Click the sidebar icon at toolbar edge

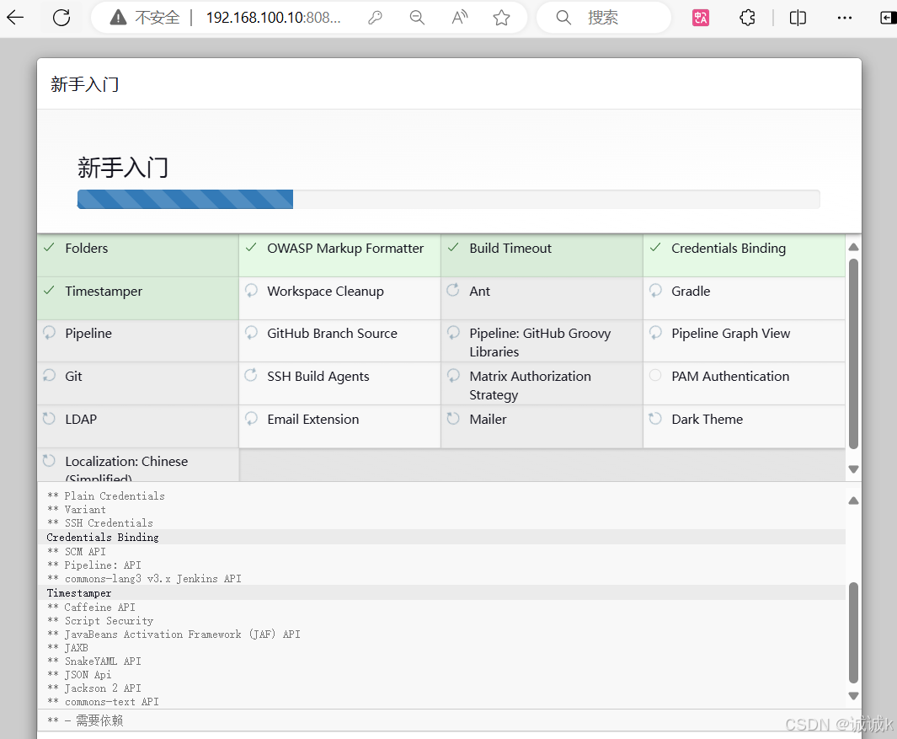(889, 18)
